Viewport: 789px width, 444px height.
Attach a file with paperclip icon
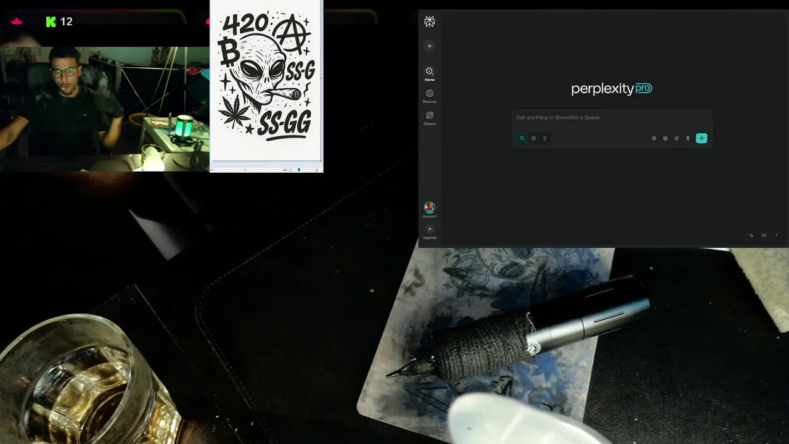(676, 138)
